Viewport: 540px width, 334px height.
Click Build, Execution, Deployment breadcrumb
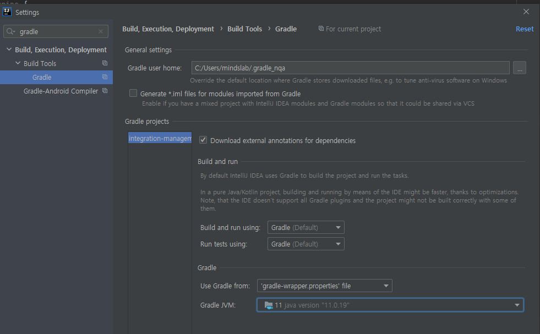(x=168, y=29)
